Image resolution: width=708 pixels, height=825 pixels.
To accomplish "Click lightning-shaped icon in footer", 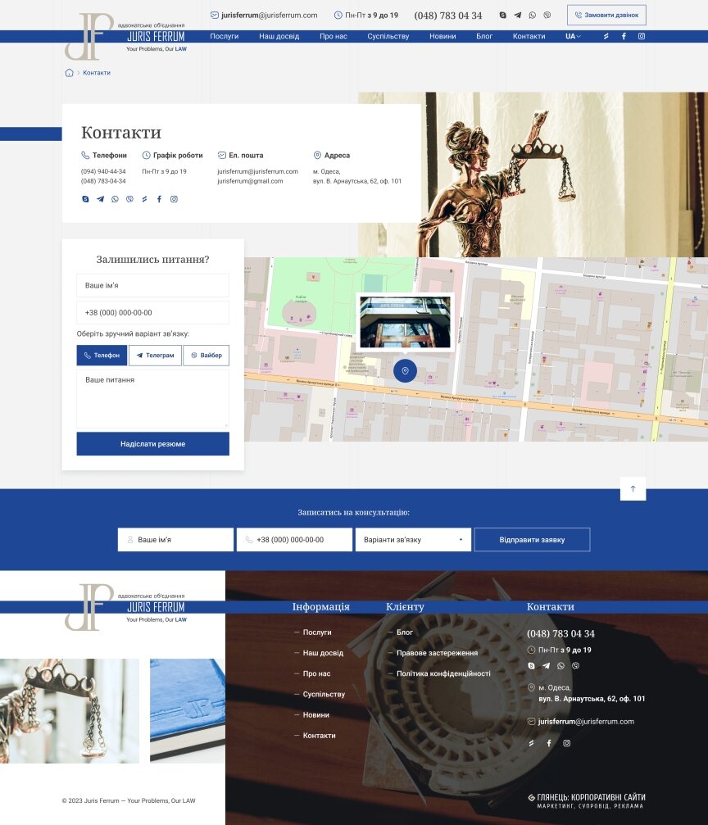I will [531, 743].
